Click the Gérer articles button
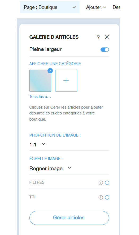The height and width of the screenshot is (235, 139). [x=69, y=218]
